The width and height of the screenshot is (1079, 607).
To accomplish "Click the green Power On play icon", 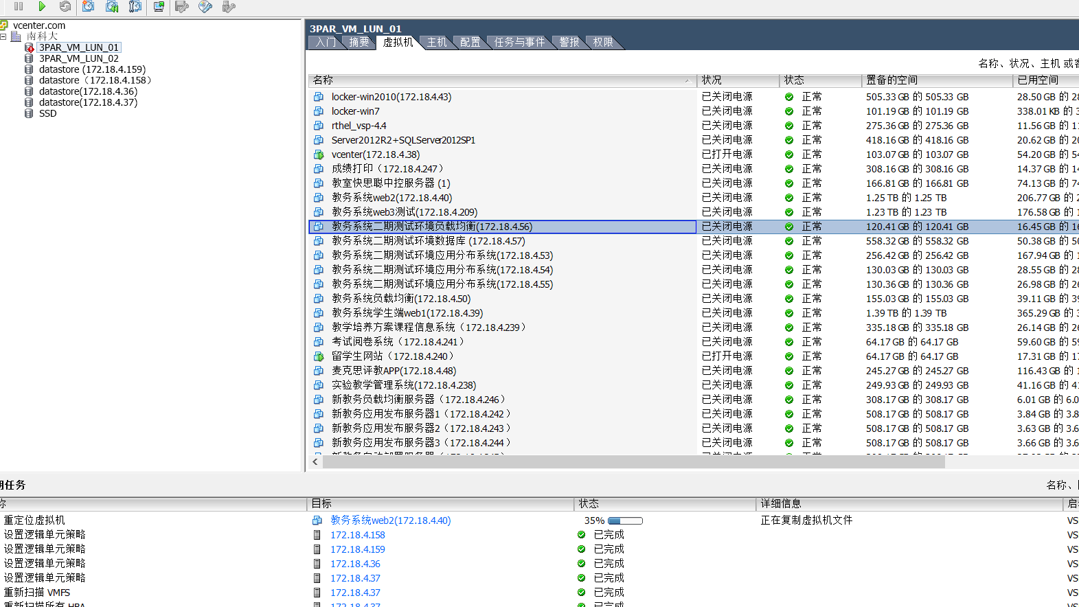I will (42, 6).
